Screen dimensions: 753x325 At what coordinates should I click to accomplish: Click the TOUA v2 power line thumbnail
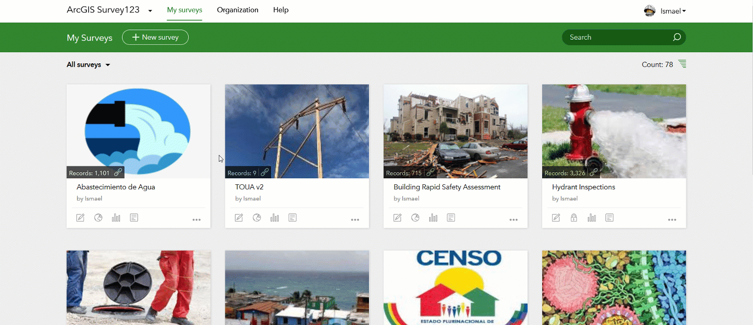click(x=297, y=131)
